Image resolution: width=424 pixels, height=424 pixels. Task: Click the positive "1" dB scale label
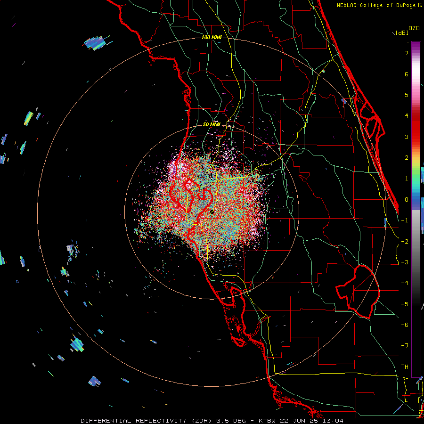pyautogui.click(x=407, y=179)
